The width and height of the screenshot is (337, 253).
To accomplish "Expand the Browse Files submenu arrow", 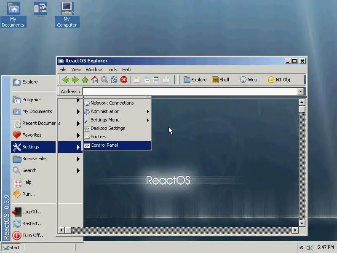I will (78, 159).
